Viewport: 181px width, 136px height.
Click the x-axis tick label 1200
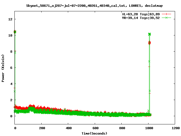[x=175, y=128]
